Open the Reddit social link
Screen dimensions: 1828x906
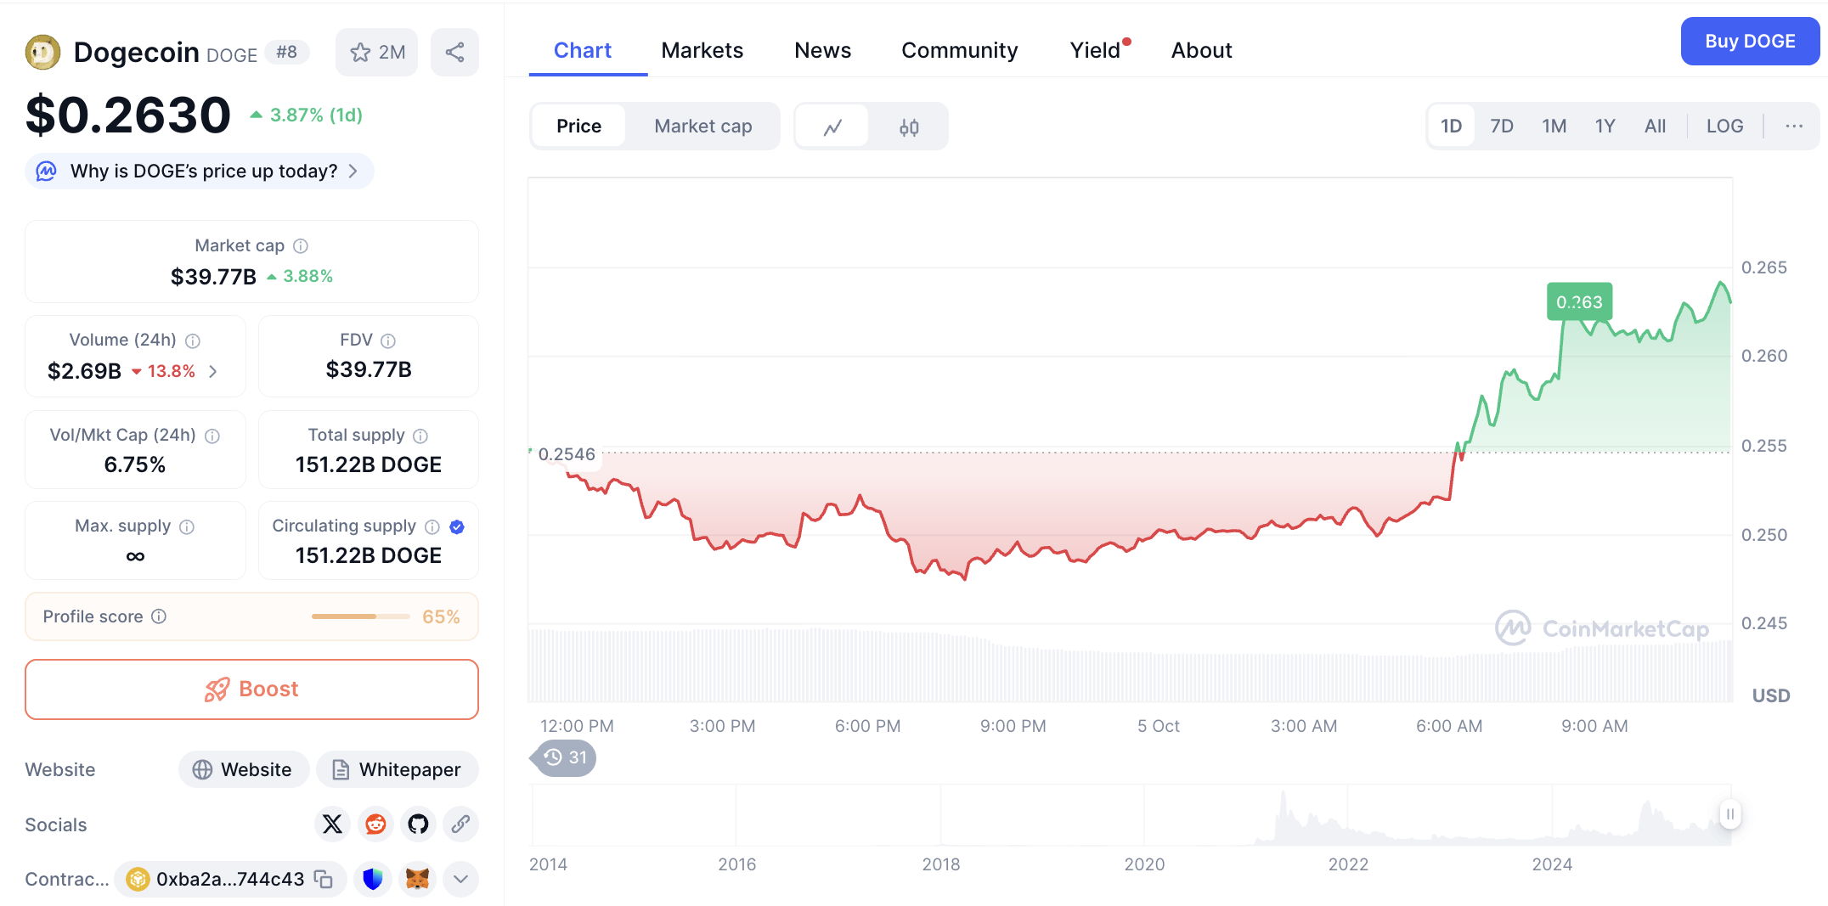(375, 824)
